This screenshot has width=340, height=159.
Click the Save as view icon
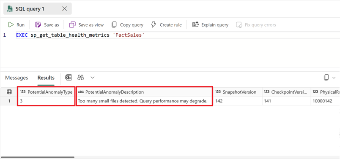pyautogui.click(x=72, y=25)
